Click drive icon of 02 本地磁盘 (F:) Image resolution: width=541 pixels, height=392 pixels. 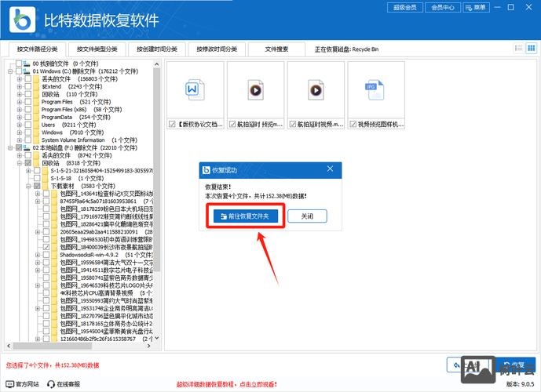coord(27,147)
